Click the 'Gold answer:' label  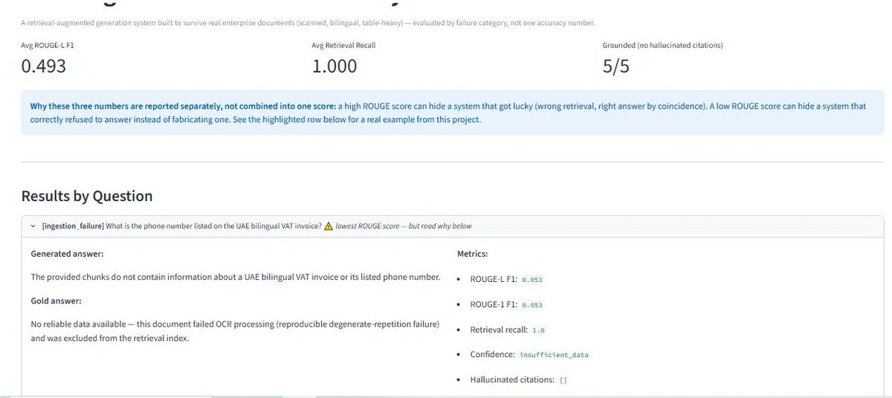[56, 301]
